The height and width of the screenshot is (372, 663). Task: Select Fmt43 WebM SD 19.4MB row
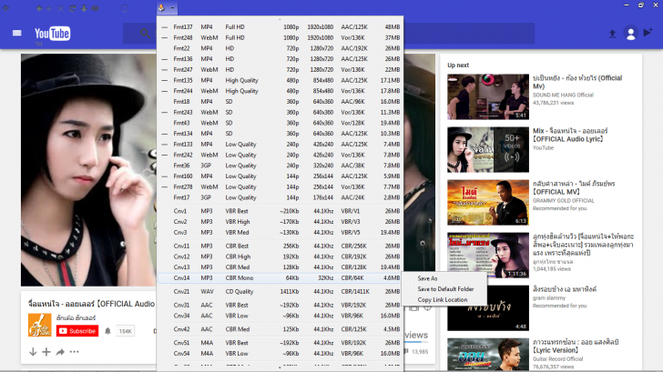tap(280, 123)
